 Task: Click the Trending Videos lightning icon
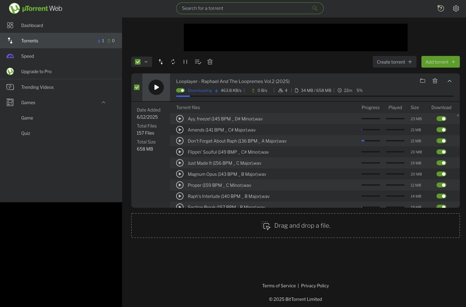(10, 87)
